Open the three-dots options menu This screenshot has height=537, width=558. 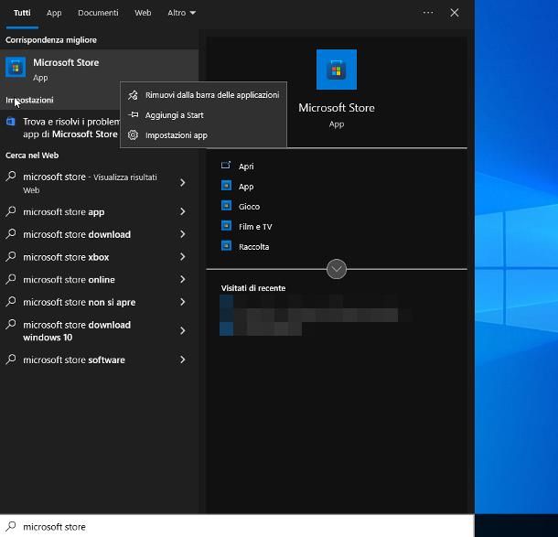point(428,13)
